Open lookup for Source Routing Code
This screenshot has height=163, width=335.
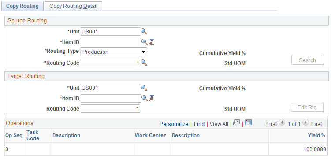[144, 63]
